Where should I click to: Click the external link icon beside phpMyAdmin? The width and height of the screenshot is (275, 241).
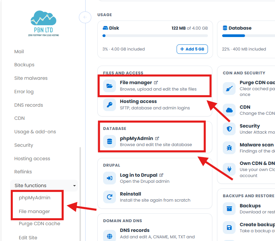coord(157,138)
